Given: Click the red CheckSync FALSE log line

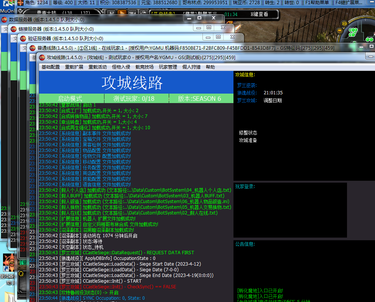Looking at the screenshot, I should click(x=107, y=287).
